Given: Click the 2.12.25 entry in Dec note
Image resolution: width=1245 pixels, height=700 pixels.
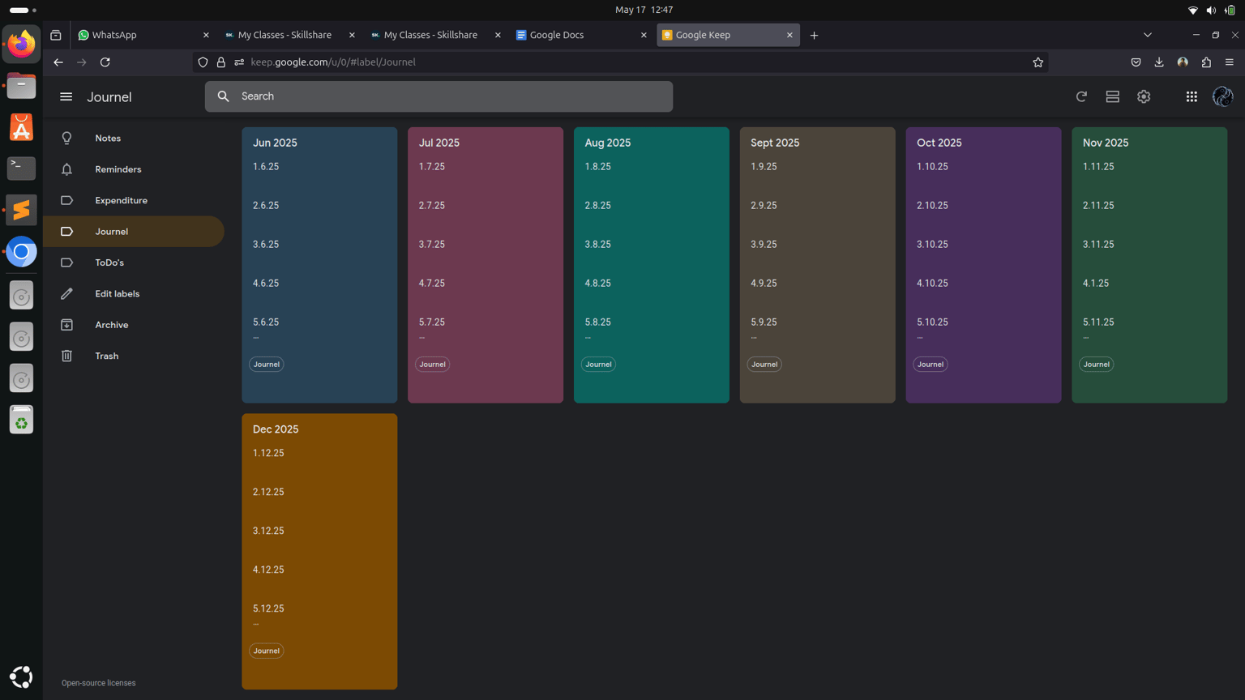Looking at the screenshot, I should click(268, 493).
